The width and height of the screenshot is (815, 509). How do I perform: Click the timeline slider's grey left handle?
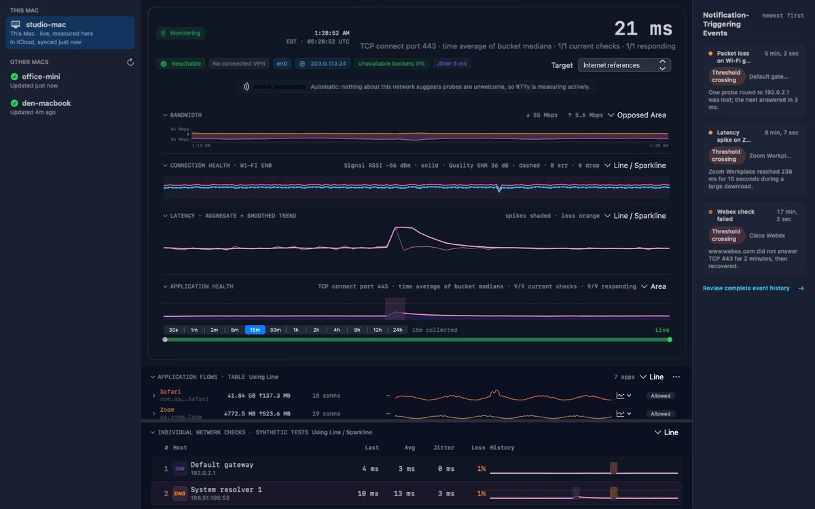pyautogui.click(x=165, y=339)
